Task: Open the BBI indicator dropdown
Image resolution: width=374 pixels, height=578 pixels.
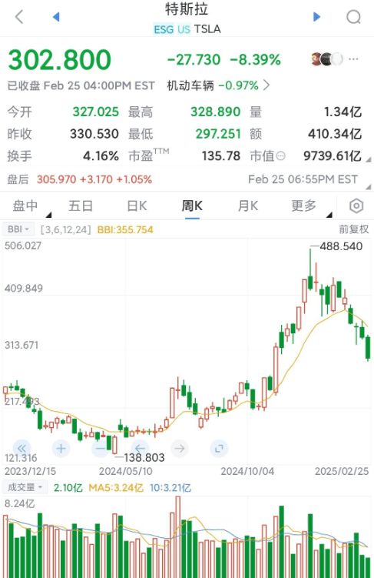Action: pos(18,229)
